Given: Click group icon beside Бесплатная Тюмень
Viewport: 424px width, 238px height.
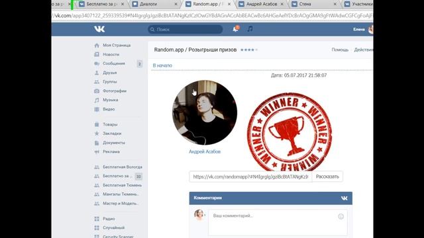Looking at the screenshot, I should pyautogui.click(x=97, y=185).
